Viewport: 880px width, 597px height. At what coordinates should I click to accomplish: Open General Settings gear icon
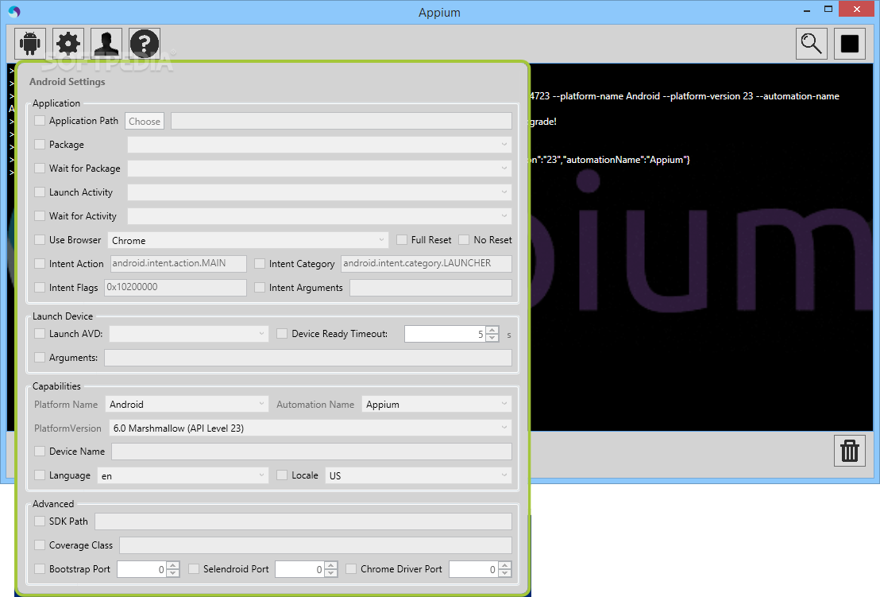pyautogui.click(x=68, y=43)
